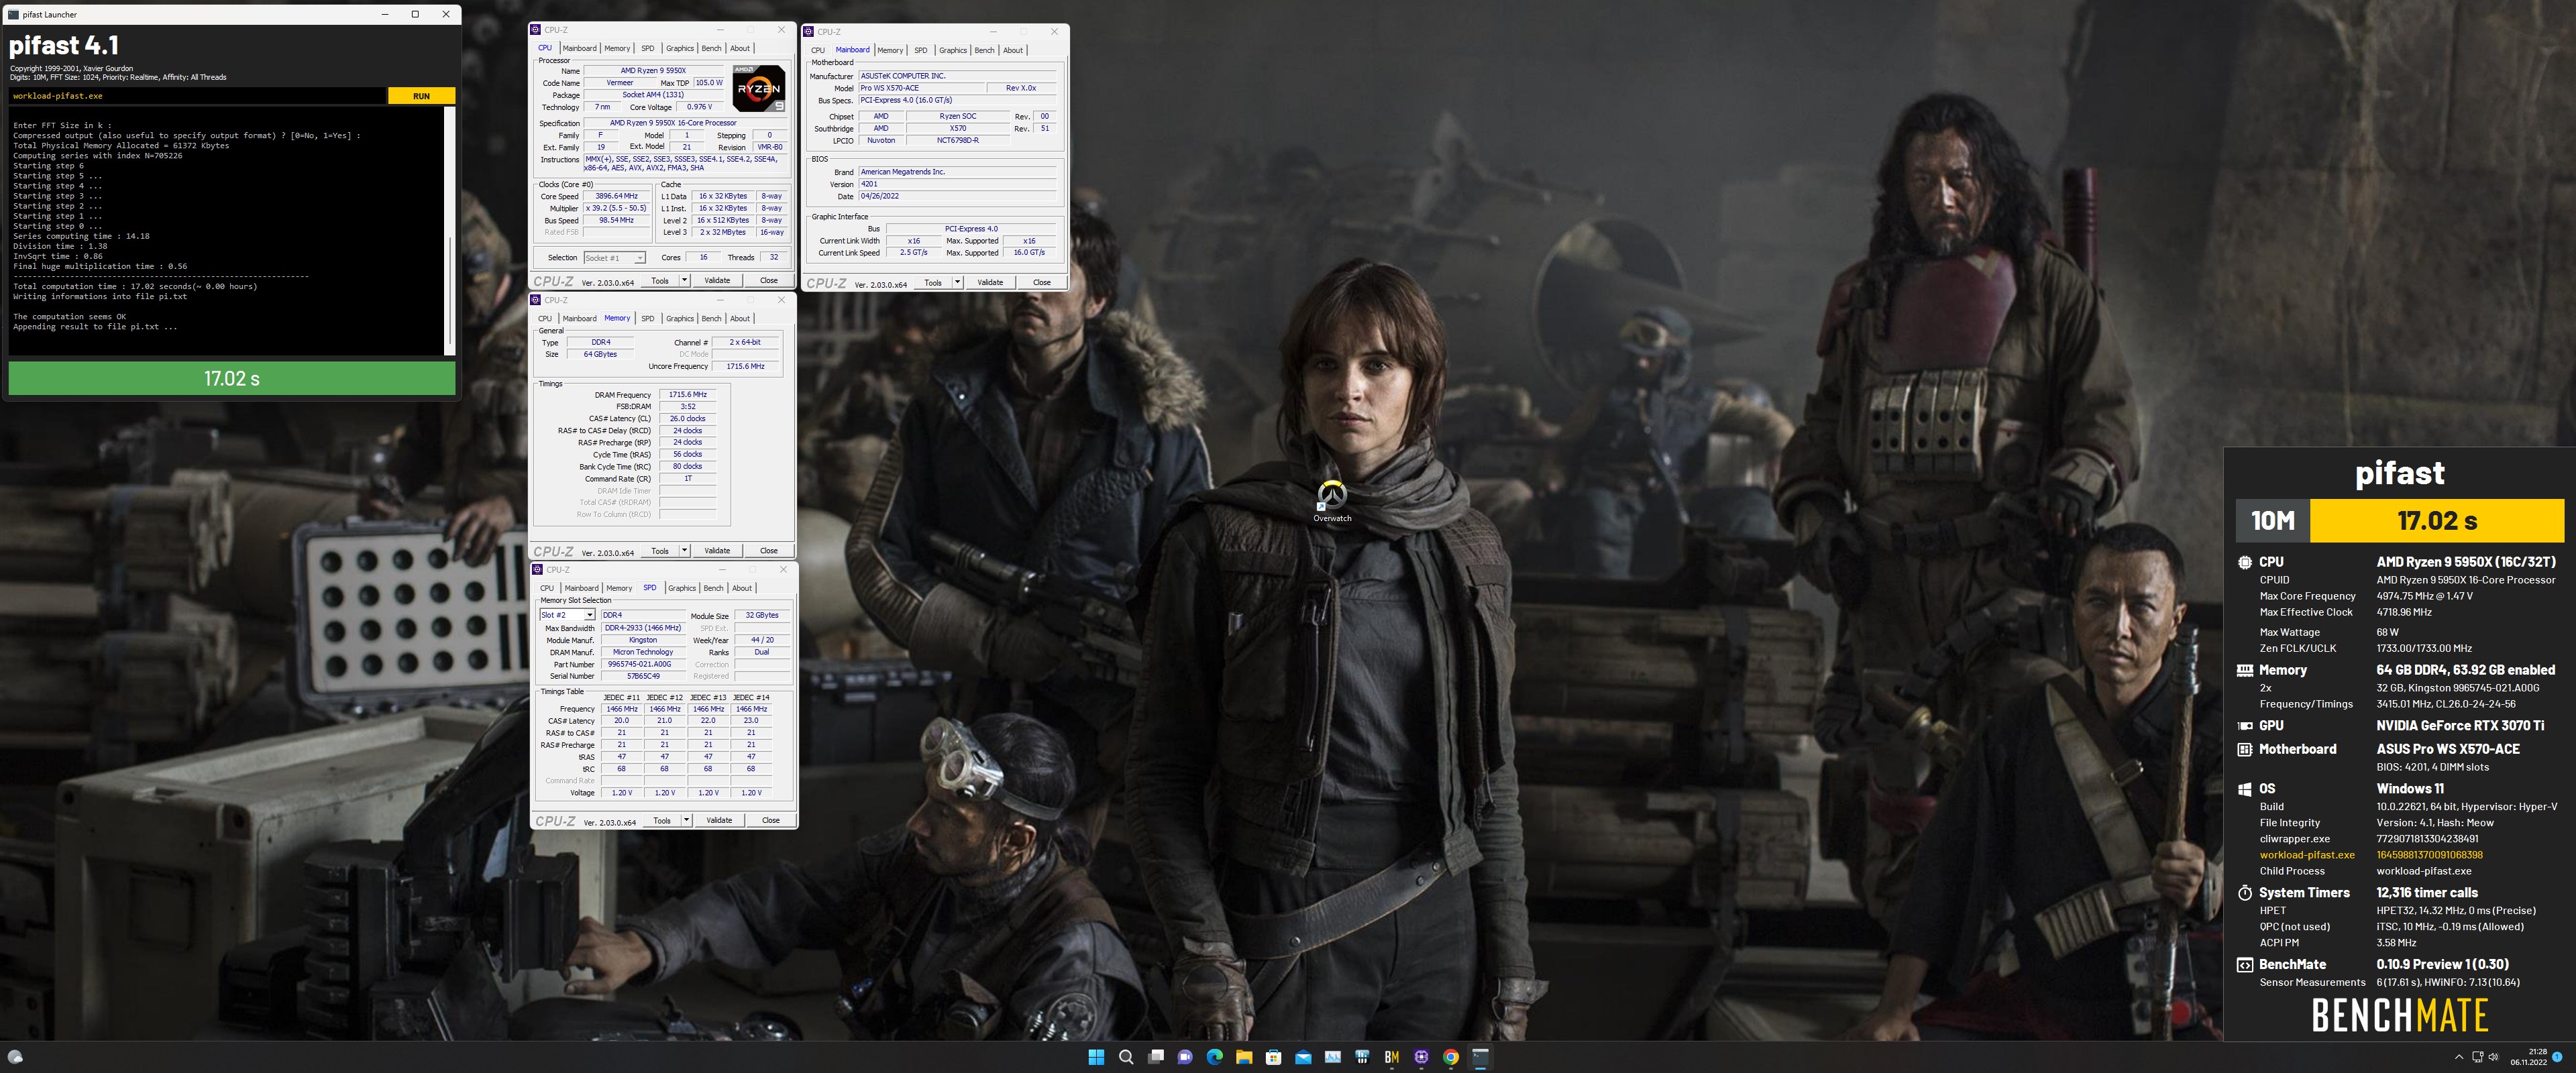Viewport: 2576px width, 1073px height.
Task: Select the Module Size 32 GBytes value
Action: click(x=762, y=615)
